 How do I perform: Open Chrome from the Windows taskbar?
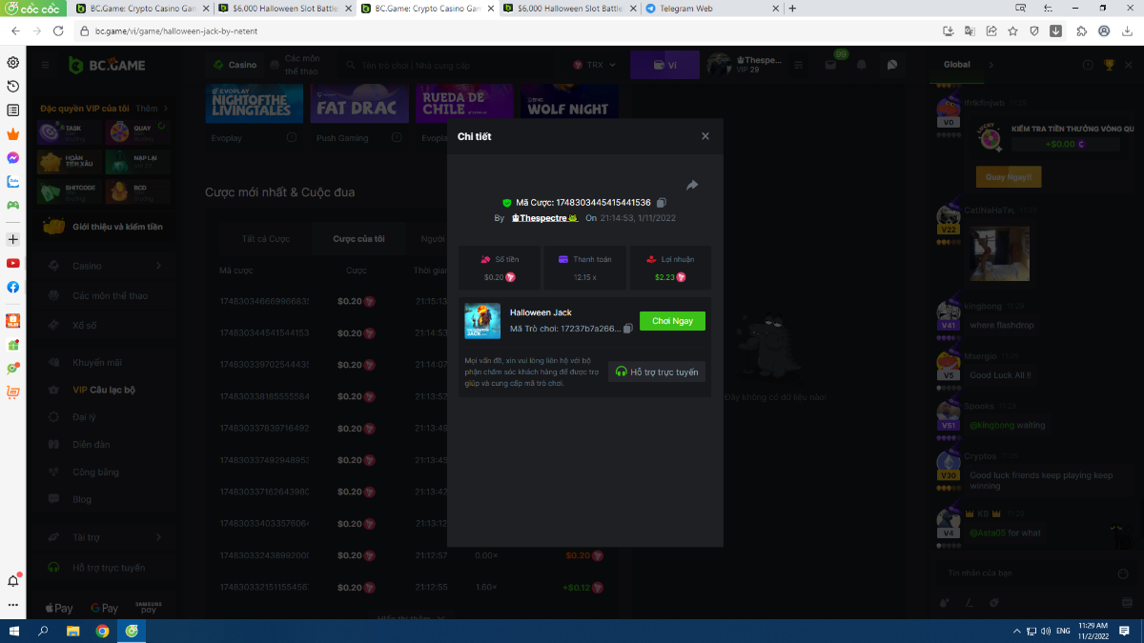[x=102, y=631]
